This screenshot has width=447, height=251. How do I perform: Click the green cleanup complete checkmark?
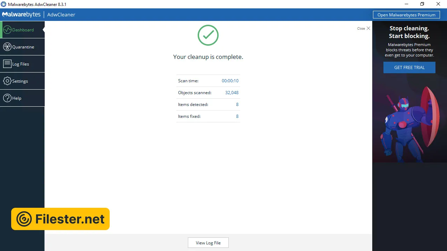(x=208, y=35)
